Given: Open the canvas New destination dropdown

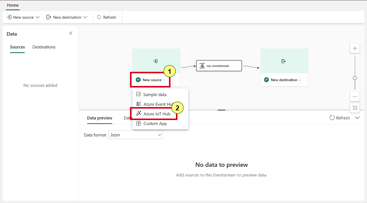Looking at the screenshot, I should pyautogui.click(x=283, y=80).
